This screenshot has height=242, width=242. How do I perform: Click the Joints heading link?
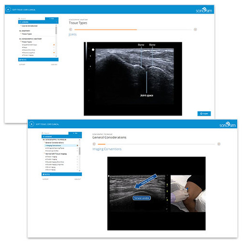click(x=73, y=34)
